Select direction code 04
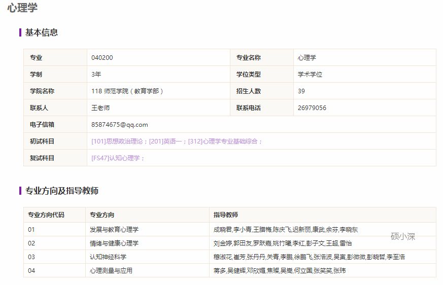The height and width of the screenshot is (285, 443). pos(31,271)
